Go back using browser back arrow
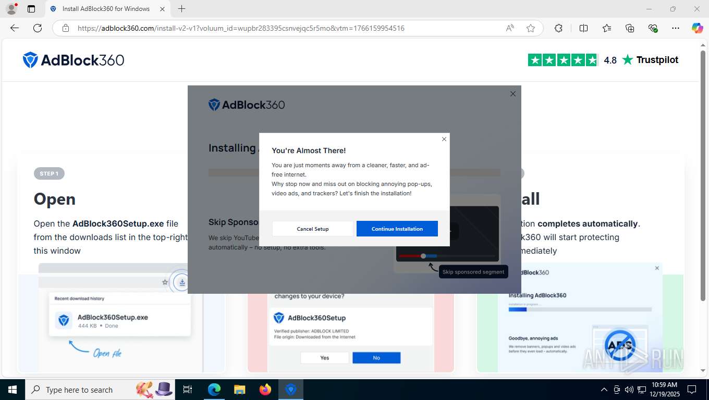Viewport: 709px width, 400px height. [x=15, y=28]
